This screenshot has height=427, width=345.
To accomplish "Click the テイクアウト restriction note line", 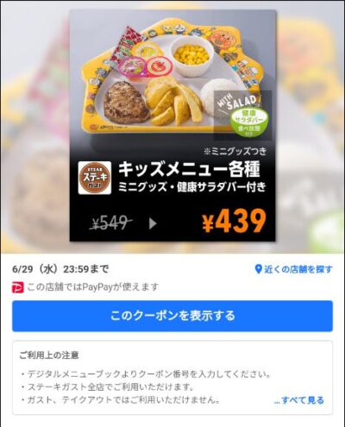I will click(x=121, y=399).
